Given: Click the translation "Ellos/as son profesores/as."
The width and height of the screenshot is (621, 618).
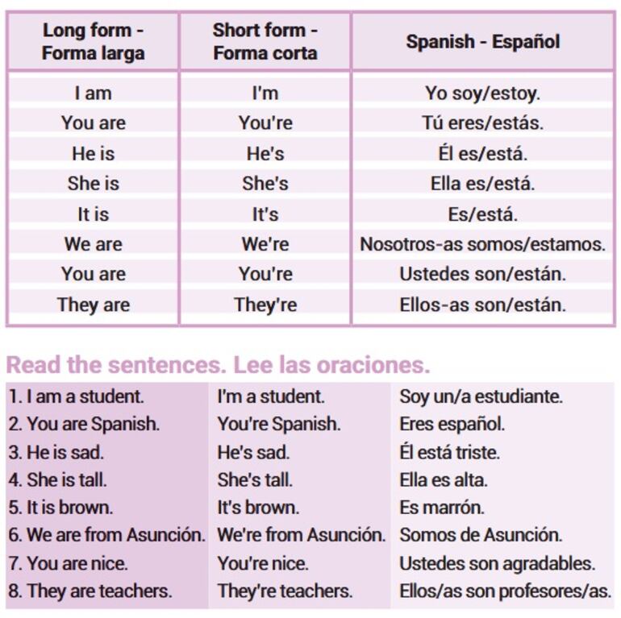Looking at the screenshot, I should click(x=505, y=591).
